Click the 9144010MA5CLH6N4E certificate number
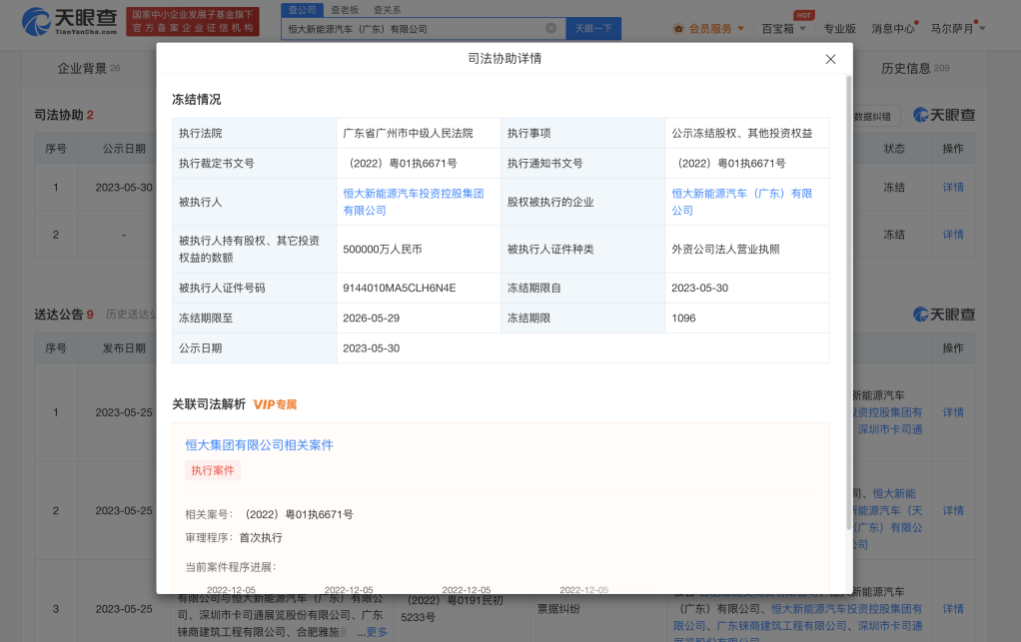The image size is (1021, 642). [400, 289]
